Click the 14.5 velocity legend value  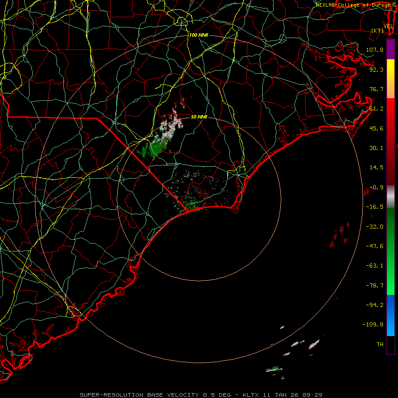(376, 168)
